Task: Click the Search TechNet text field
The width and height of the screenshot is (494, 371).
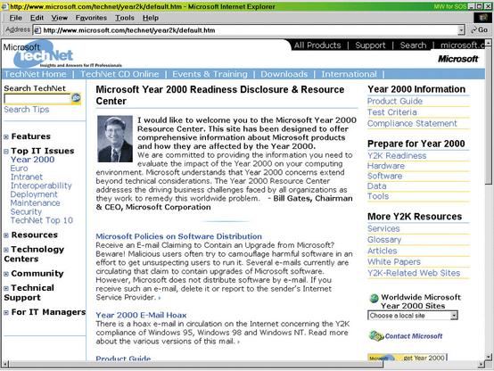Action: click(37, 99)
